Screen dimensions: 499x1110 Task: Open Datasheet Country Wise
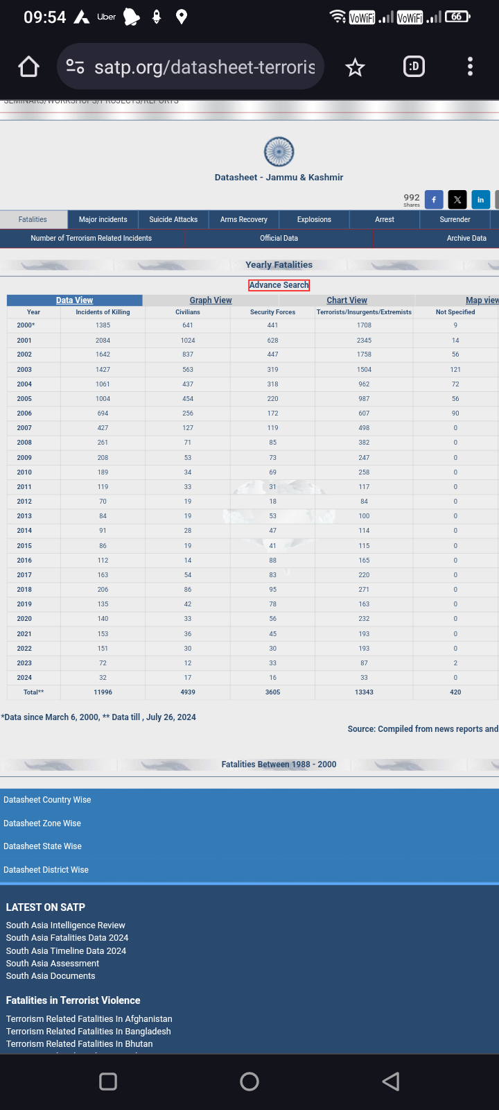tap(47, 800)
